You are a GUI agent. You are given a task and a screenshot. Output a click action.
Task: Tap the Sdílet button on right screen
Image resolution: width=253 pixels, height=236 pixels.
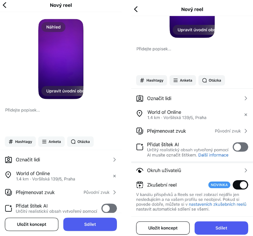coord(221,228)
